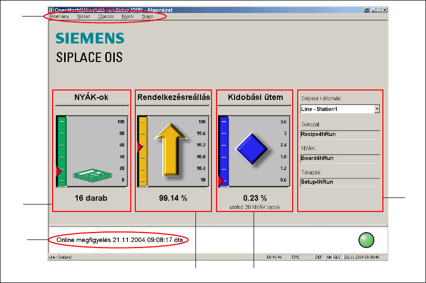This screenshot has height=283, width=426.
Task: Click the green circuit board stack icon
Action: point(93,175)
